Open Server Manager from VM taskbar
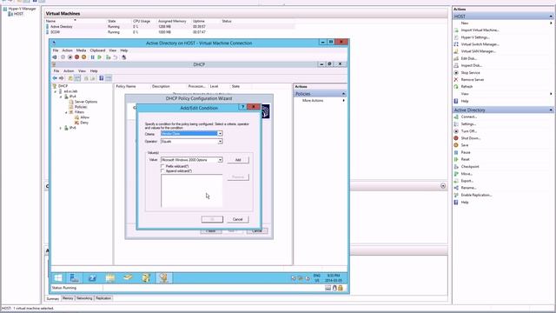Viewport: 556px width, 313px height. coord(75,278)
